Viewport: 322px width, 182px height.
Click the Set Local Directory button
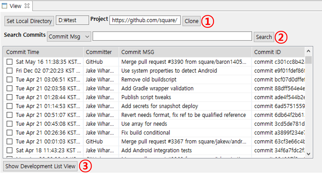[x=29, y=21]
